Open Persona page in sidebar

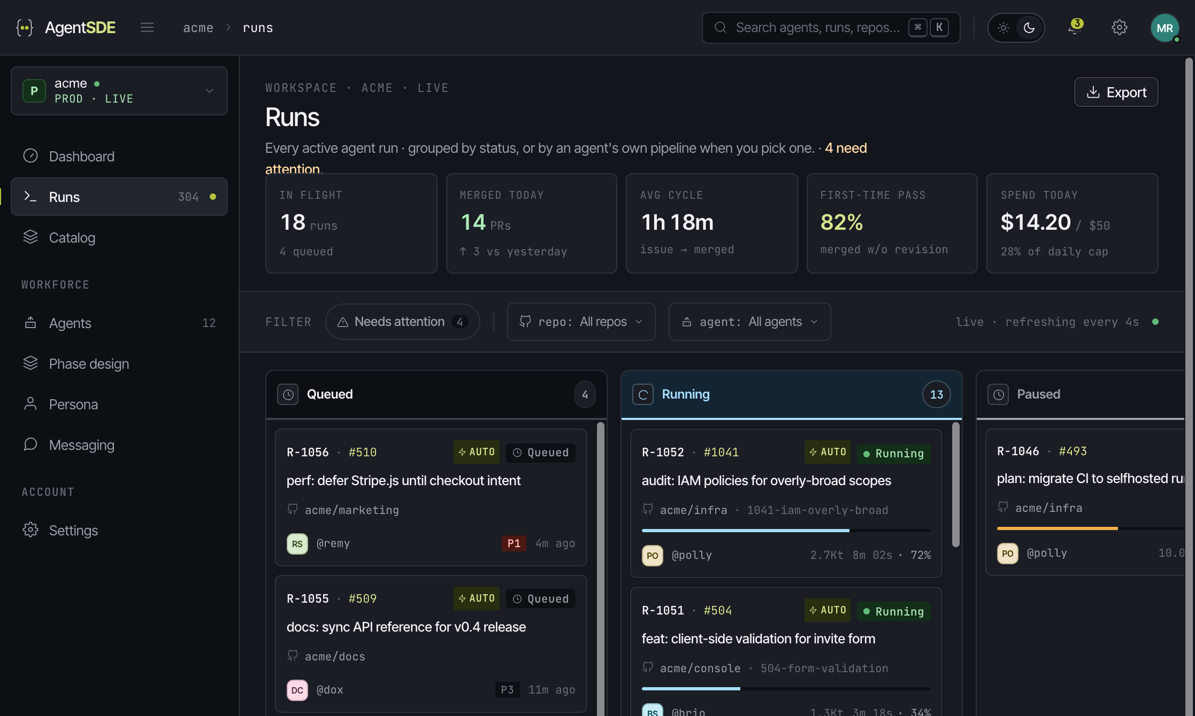click(x=119, y=404)
